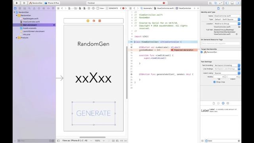Click View as: iPhone 8 device bar
This screenshot has width=254, height=143.
75,141
